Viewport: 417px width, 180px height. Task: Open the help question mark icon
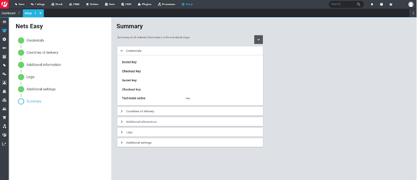point(381,4)
